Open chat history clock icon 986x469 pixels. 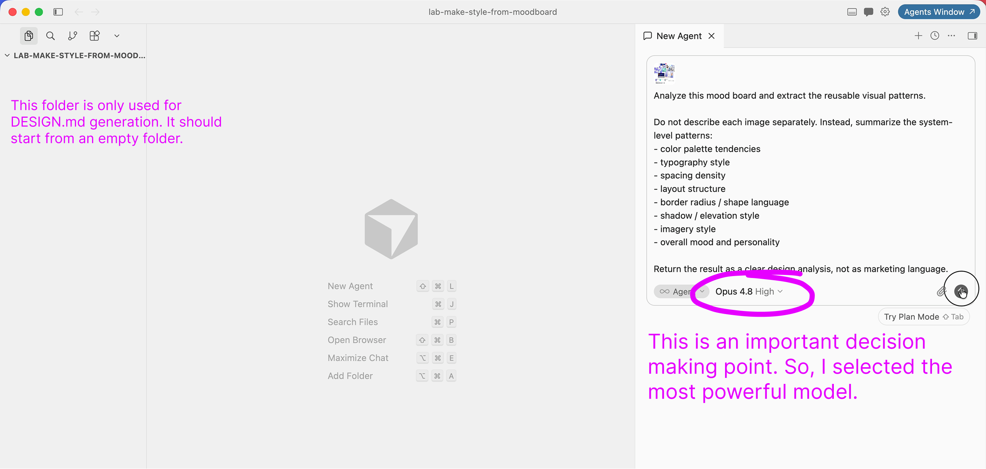935,36
